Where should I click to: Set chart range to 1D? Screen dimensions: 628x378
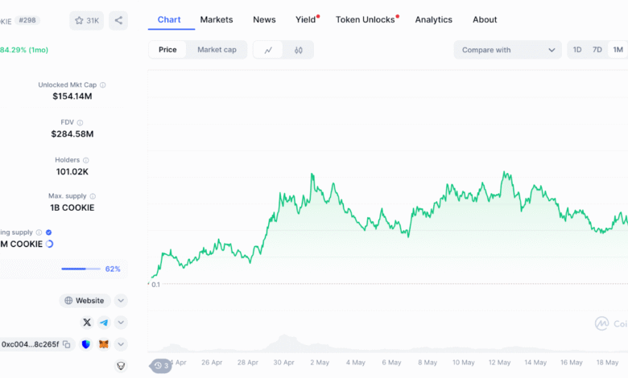coord(577,50)
